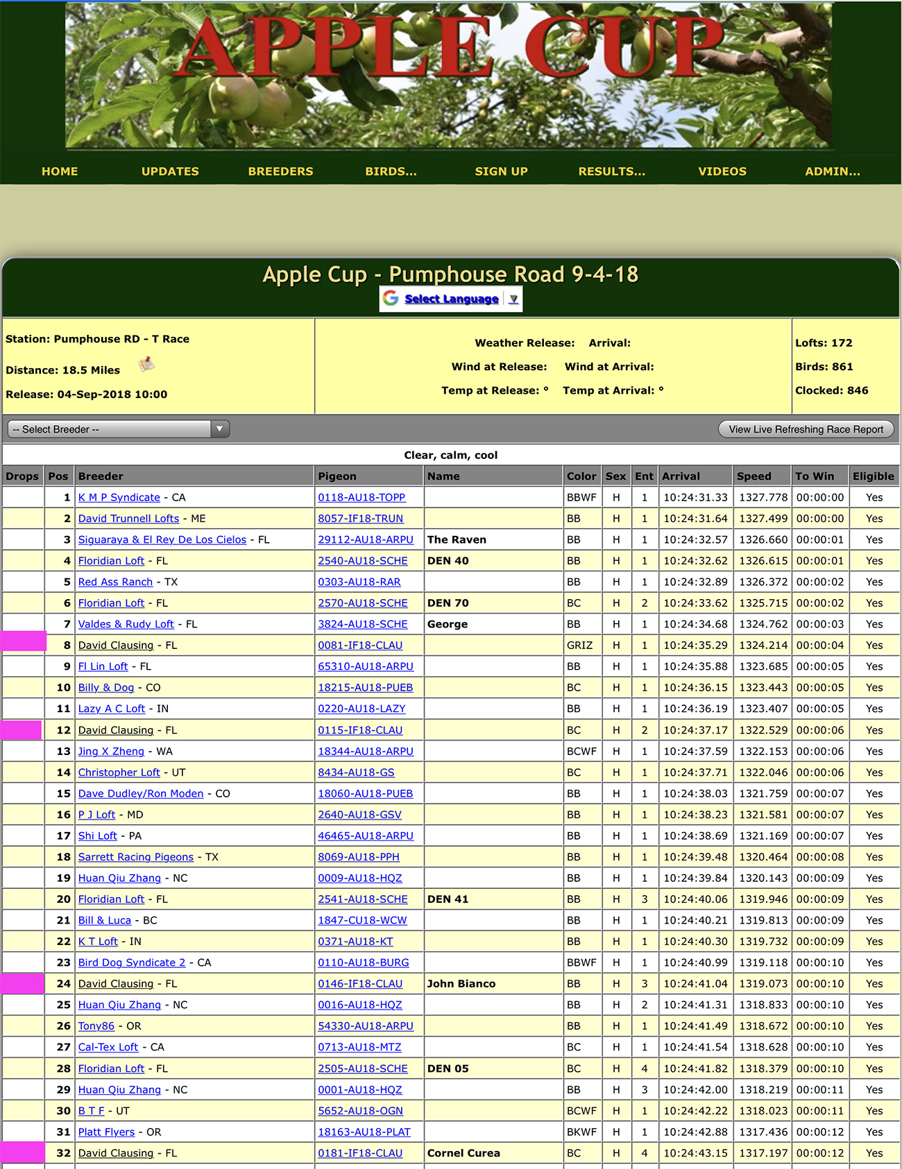Open the BIRDS... navigation menu

point(391,171)
